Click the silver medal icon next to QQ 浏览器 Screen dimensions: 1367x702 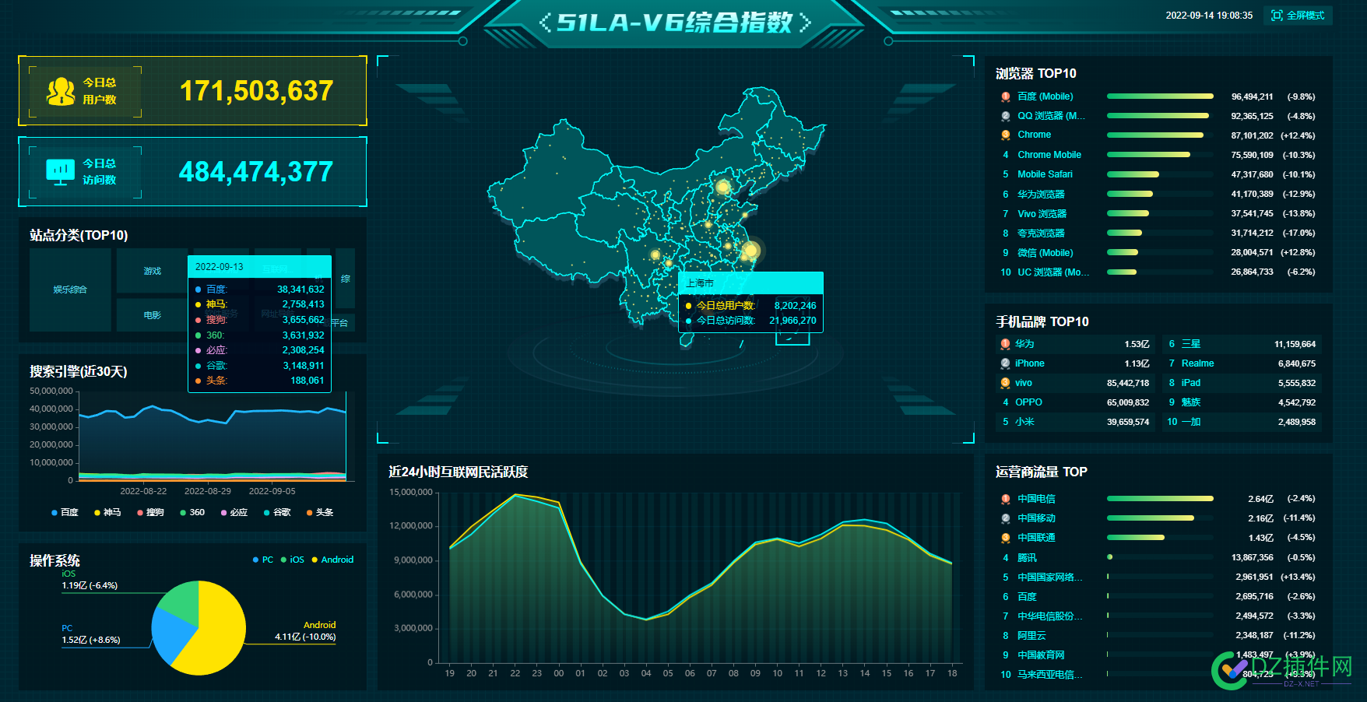coord(1006,116)
